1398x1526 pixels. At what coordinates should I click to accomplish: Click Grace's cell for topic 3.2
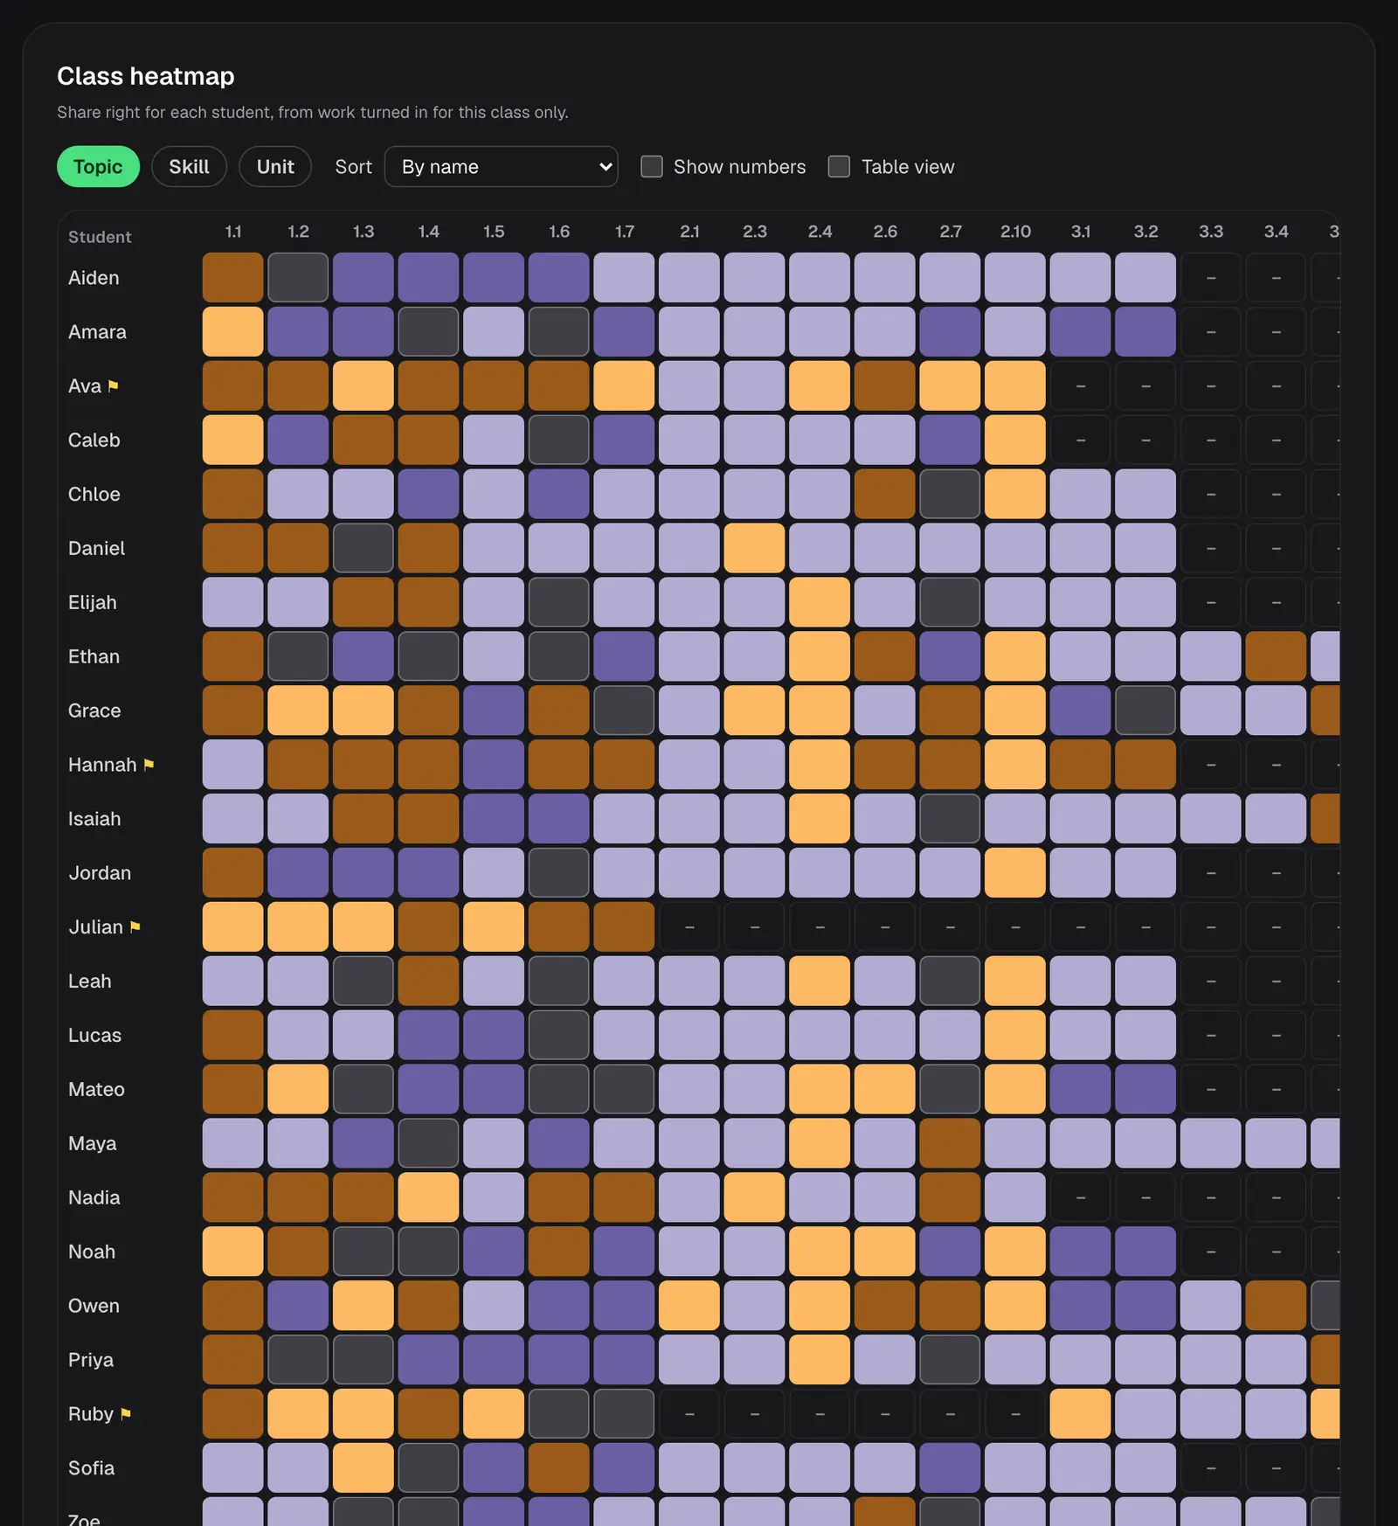(x=1145, y=711)
